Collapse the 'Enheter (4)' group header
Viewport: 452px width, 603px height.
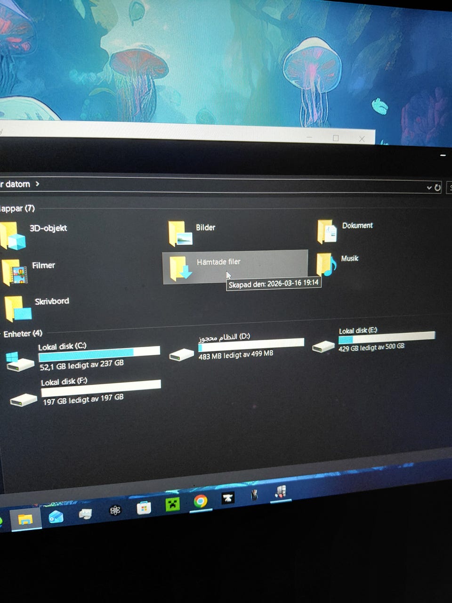point(23,334)
